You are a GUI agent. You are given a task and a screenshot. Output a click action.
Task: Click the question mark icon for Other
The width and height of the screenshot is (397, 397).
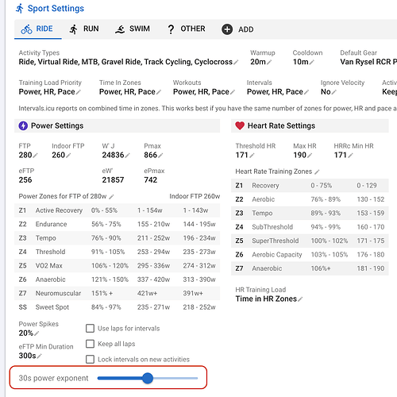[x=171, y=29]
